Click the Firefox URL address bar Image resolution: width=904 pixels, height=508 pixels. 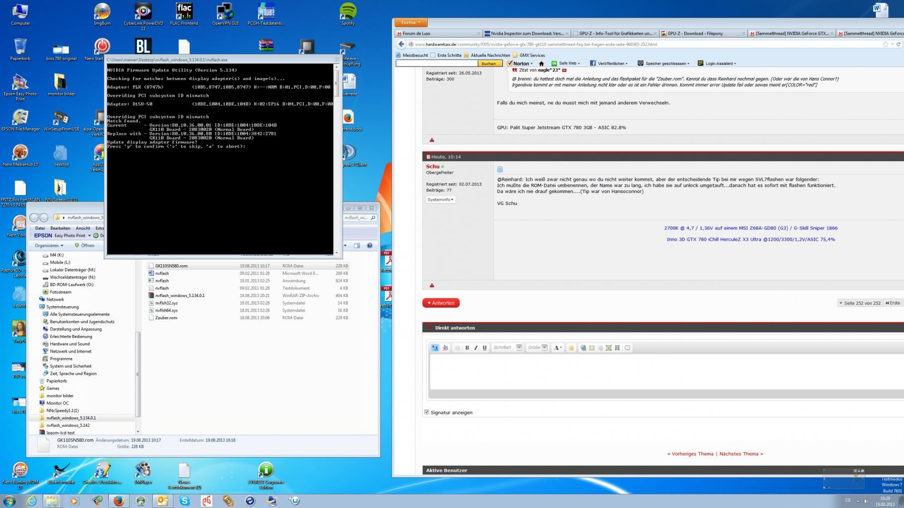point(645,44)
